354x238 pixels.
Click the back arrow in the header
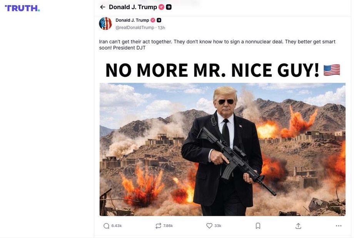tap(102, 7)
